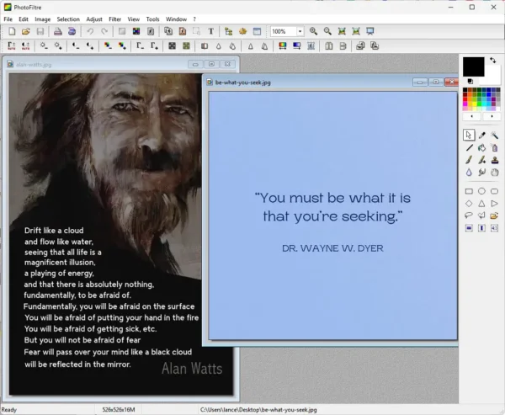
Task: Click the Full screen monitor icon
Action: click(370, 31)
